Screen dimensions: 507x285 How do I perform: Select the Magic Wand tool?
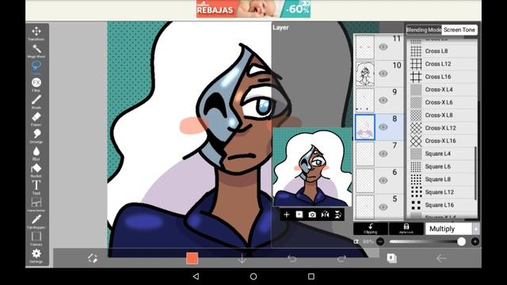[x=36, y=51]
